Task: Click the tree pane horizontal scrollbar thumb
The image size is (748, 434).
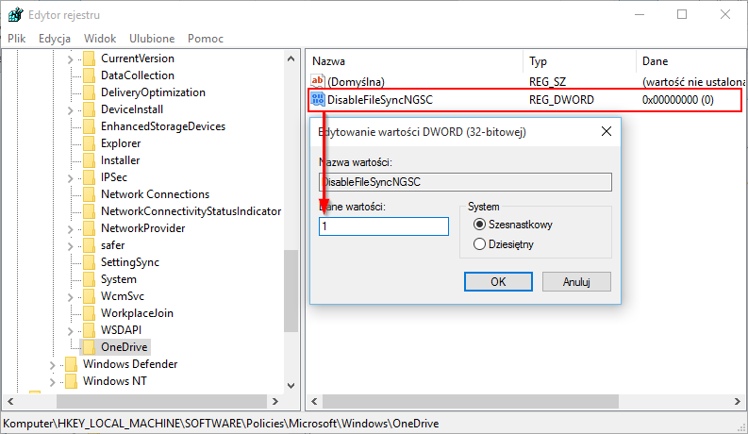Action: (161, 401)
